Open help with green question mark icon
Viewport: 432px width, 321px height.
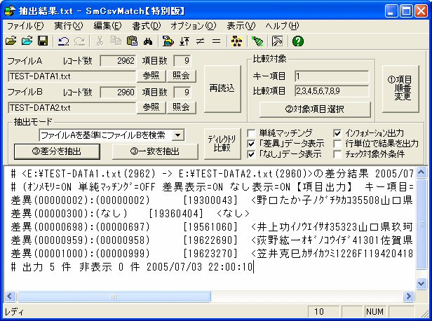click(x=297, y=41)
